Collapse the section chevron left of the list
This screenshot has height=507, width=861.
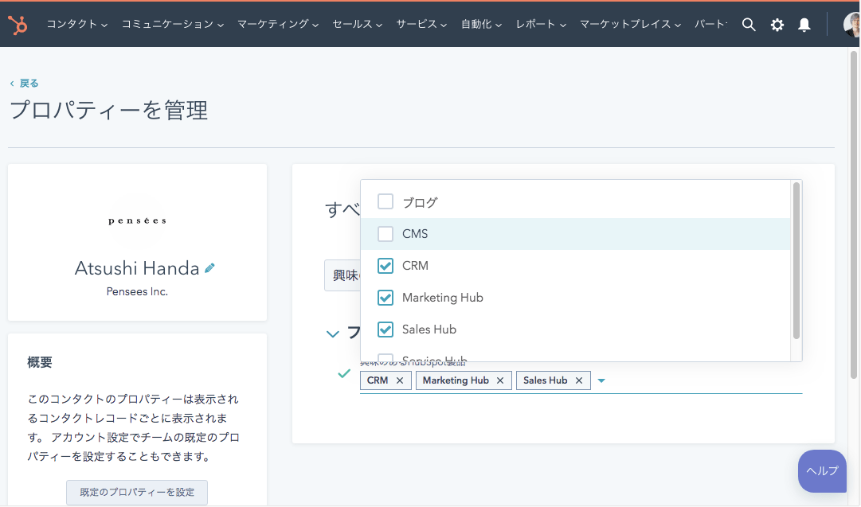(x=333, y=334)
